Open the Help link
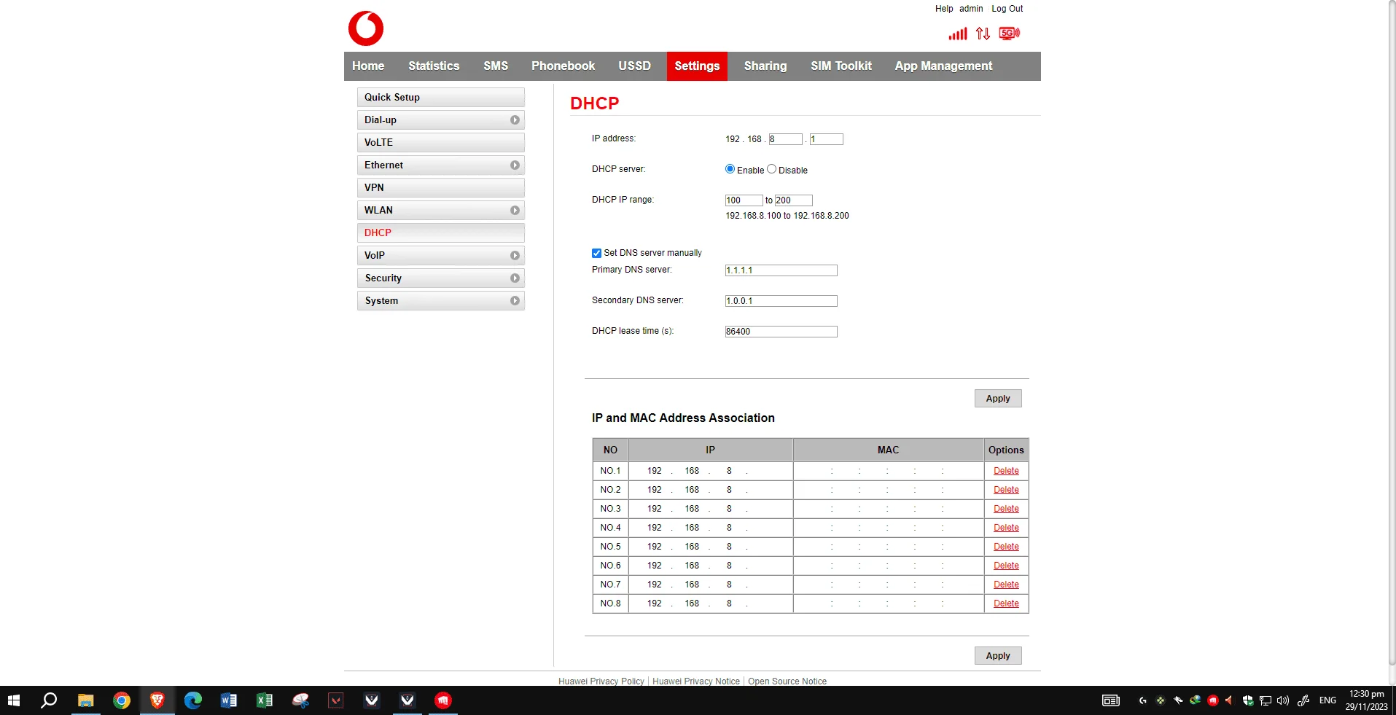 (944, 9)
